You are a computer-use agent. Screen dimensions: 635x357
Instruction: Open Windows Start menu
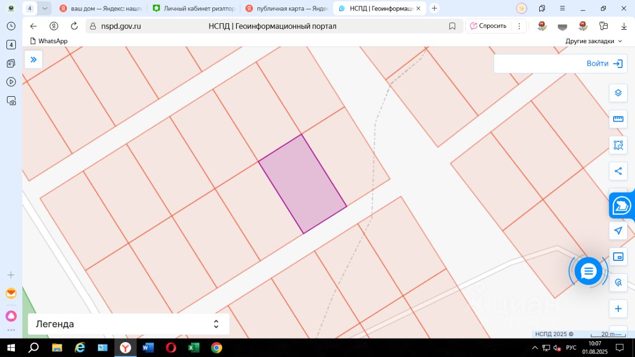pyautogui.click(x=11, y=347)
